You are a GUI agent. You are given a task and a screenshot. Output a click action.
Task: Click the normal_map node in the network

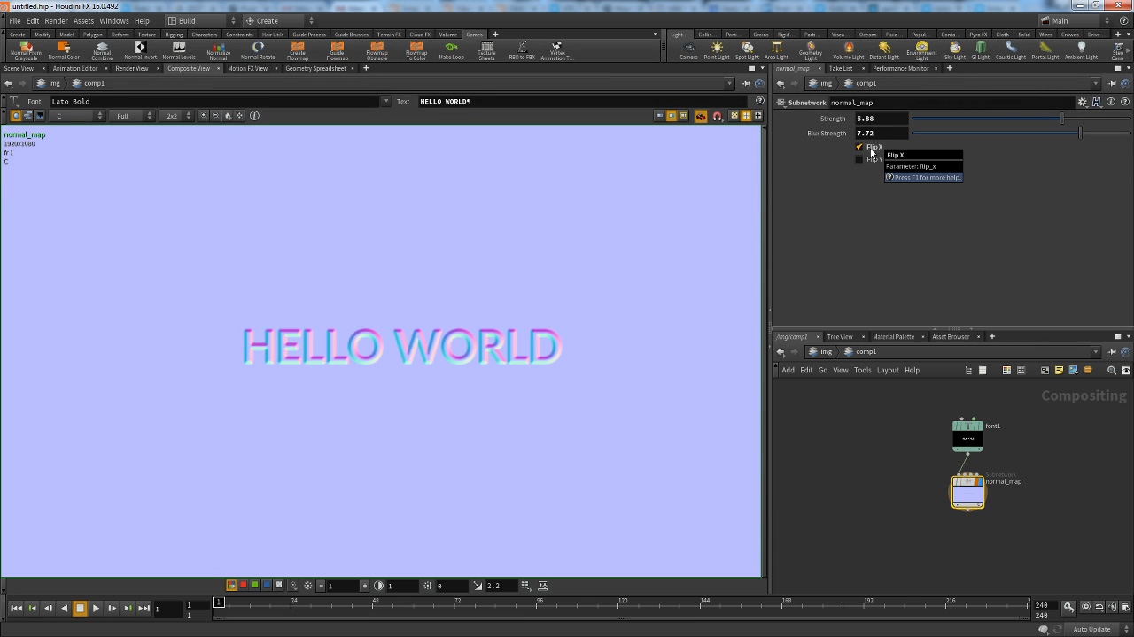(x=967, y=492)
